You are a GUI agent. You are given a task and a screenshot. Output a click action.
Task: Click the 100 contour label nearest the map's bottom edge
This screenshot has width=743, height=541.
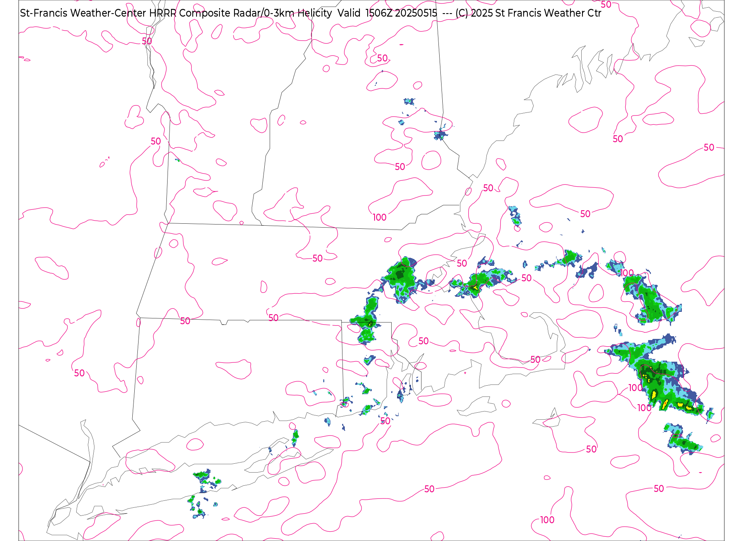pos(547,520)
